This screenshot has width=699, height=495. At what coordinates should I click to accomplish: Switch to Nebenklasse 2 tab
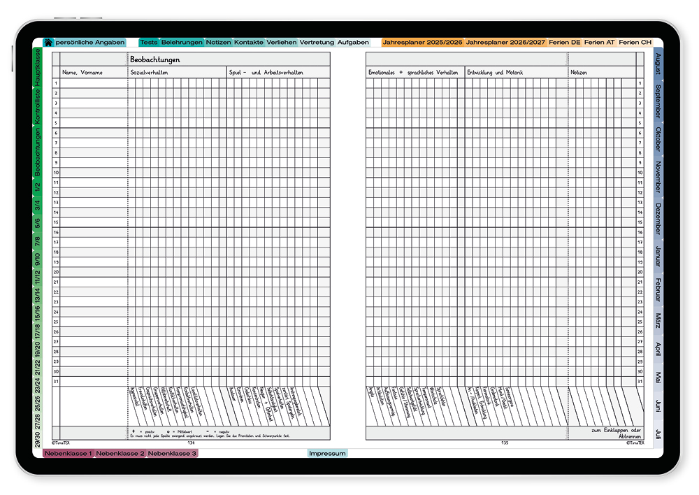point(120,454)
